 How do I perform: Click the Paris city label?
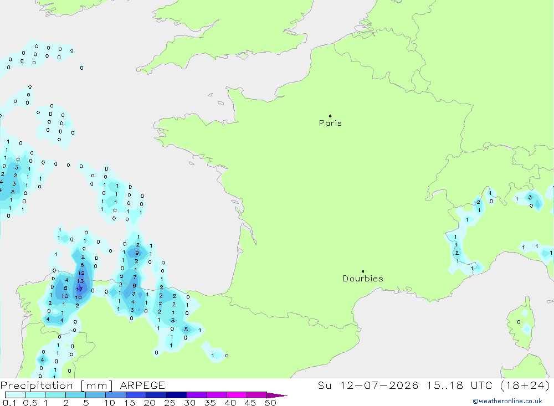pos(330,123)
